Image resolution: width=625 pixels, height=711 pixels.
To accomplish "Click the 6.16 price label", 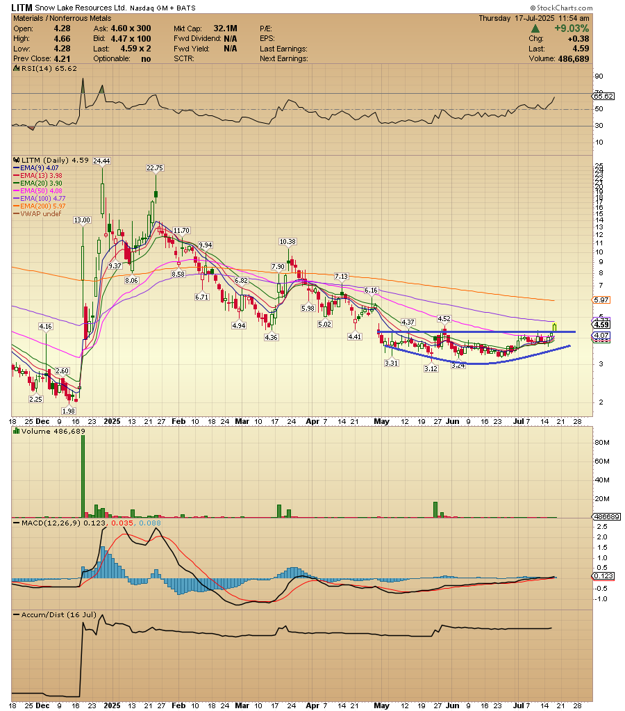I will 371,291.
